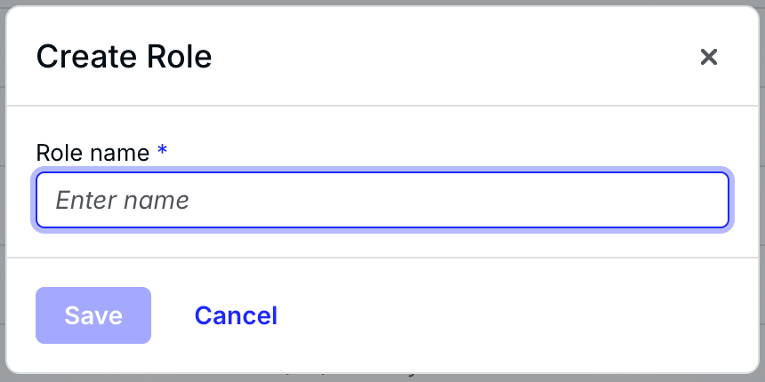Click the "Role name" field label
765x382 pixels.
point(93,153)
